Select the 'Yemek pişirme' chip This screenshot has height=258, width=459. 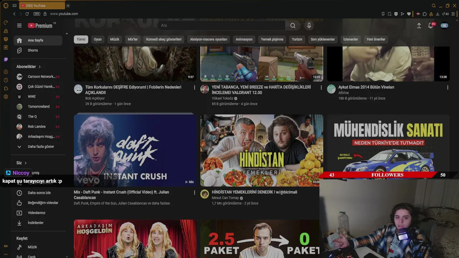272,39
